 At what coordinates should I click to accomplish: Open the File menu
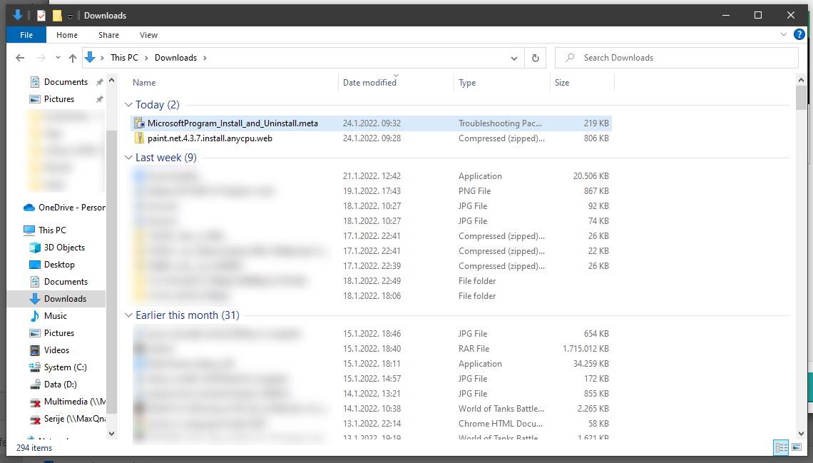[x=26, y=35]
